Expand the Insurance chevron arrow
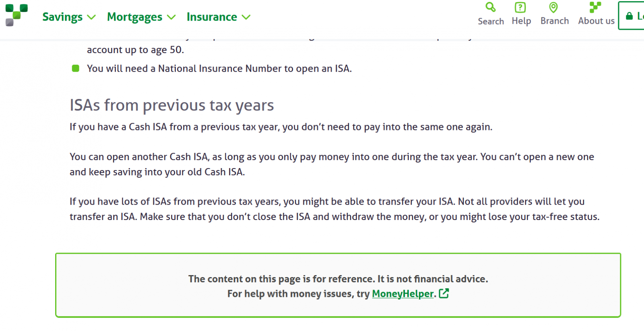 tap(246, 17)
